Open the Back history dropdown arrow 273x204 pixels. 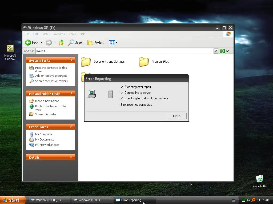pos(41,42)
